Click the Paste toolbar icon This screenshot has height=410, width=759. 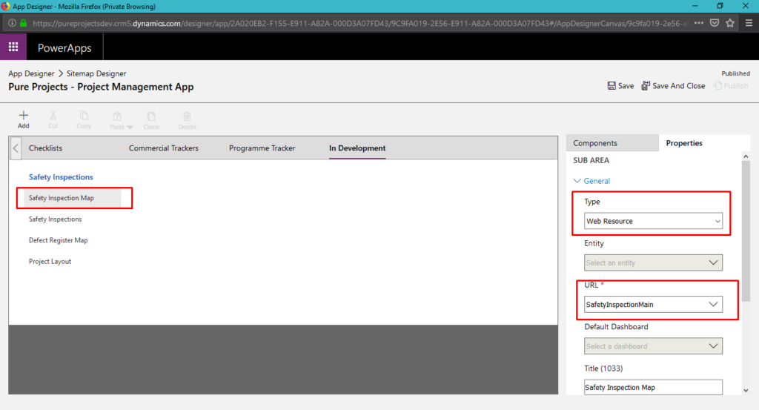(117, 116)
